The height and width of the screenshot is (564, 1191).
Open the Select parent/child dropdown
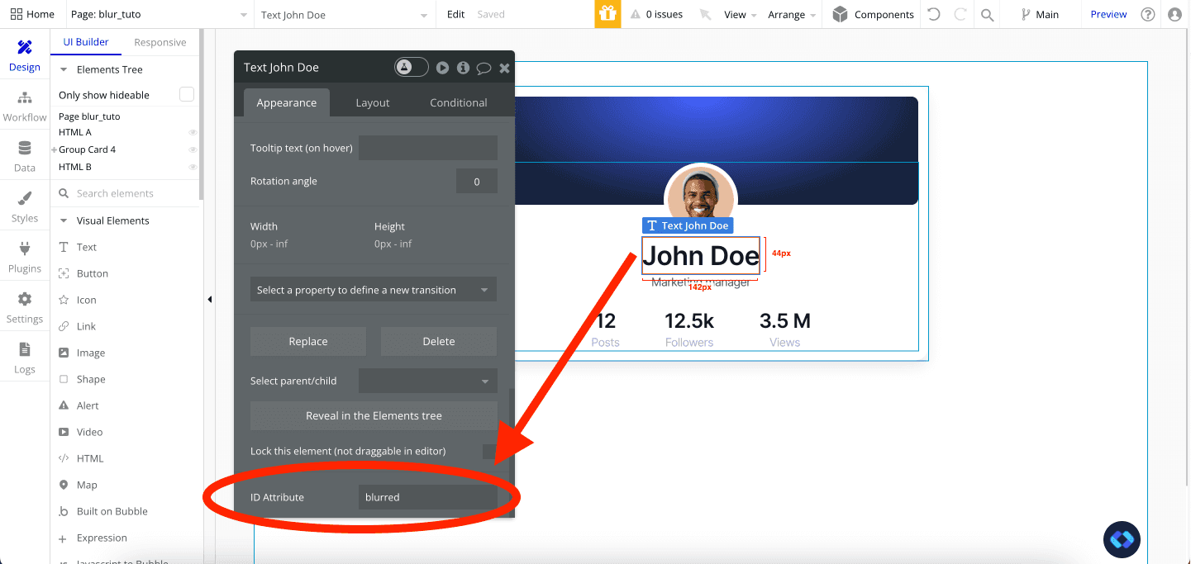(427, 381)
